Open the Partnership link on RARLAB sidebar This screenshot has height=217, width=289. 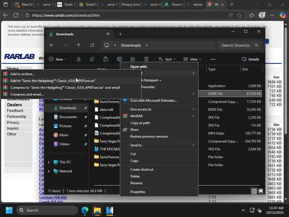(x=16, y=116)
